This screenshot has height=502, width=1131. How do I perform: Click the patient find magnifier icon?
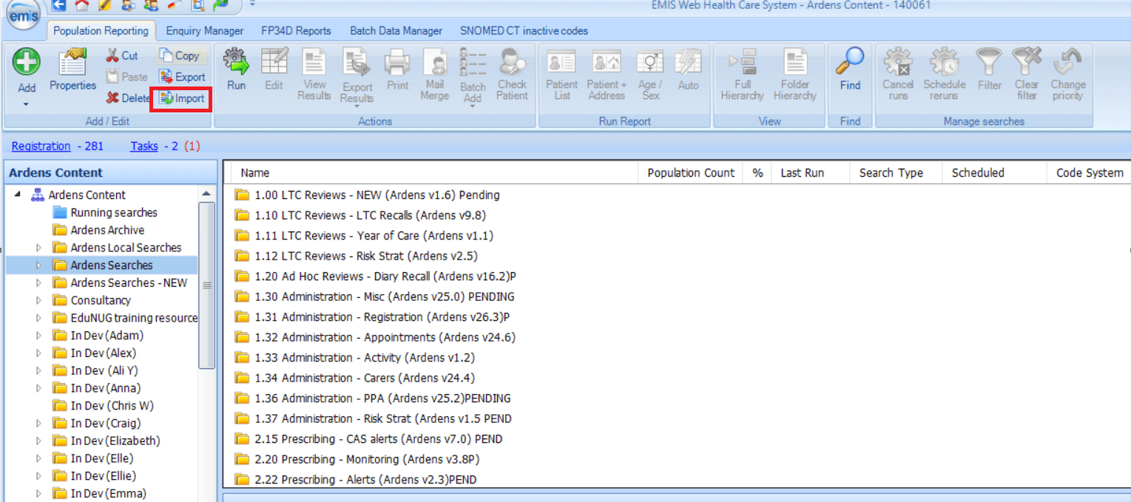coord(127,6)
